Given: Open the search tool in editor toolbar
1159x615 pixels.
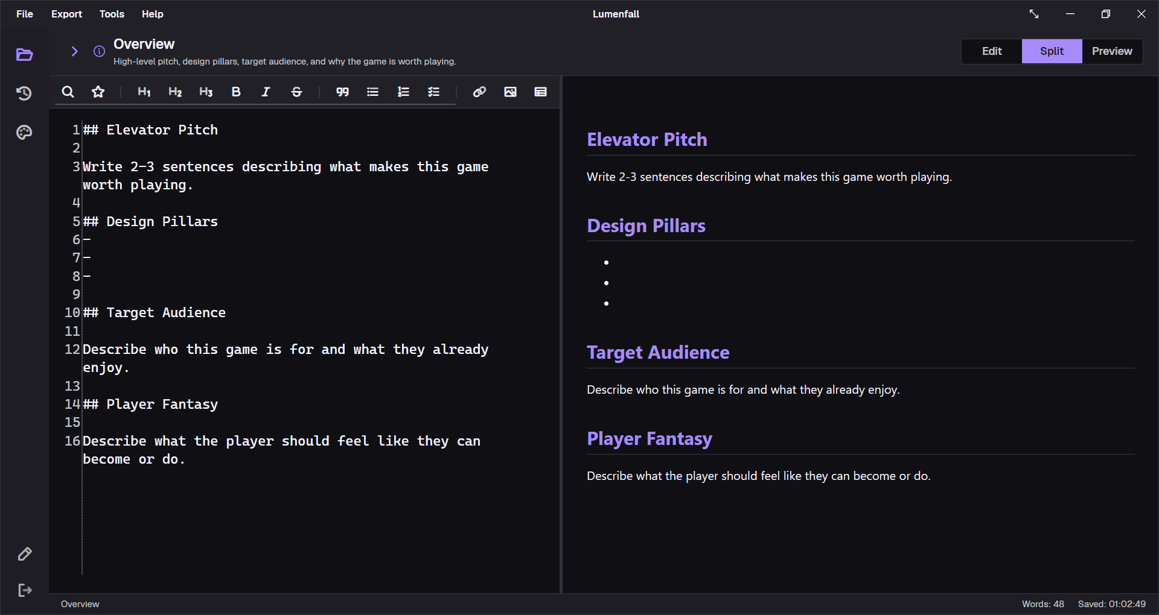Looking at the screenshot, I should 68,92.
